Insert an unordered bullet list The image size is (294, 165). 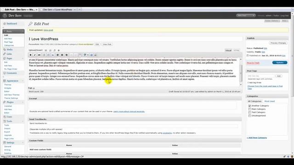pos(44,55)
